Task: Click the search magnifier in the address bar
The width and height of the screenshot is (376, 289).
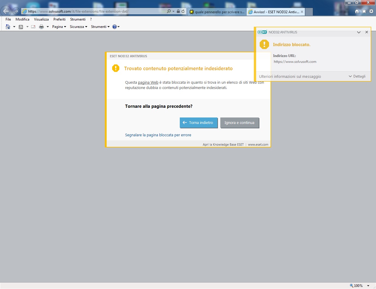Action: coord(169,11)
